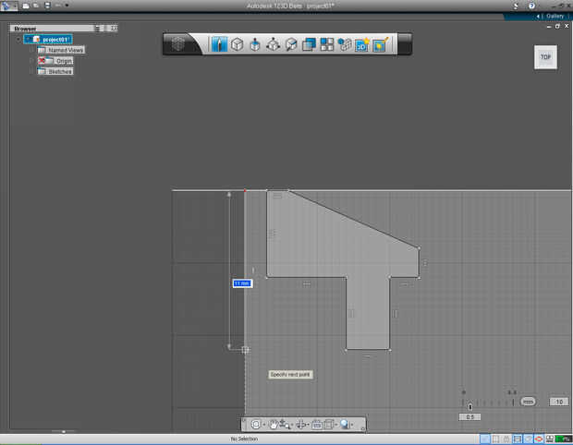This screenshot has width=573, height=445.
Task: Open the Extrude create tool
Action: tap(255, 44)
